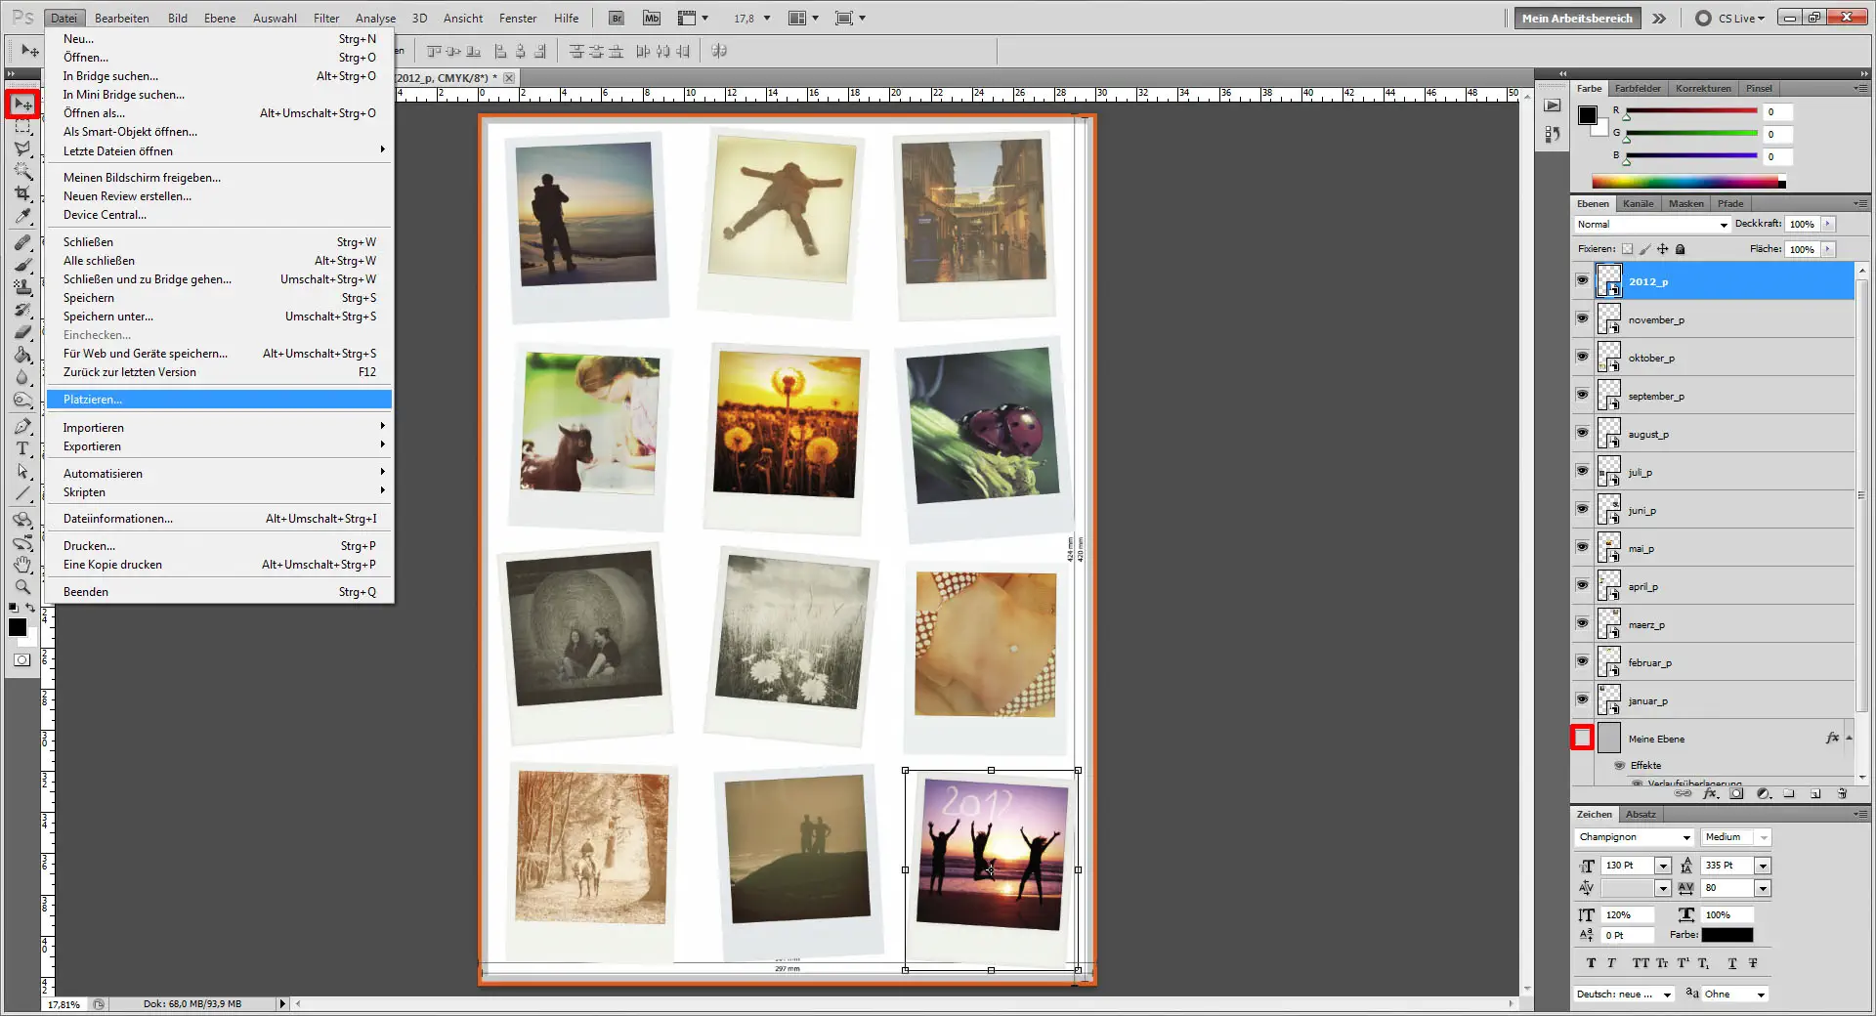The height and width of the screenshot is (1016, 1876).
Task: Switch to the Absatz tab
Action: (1641, 814)
